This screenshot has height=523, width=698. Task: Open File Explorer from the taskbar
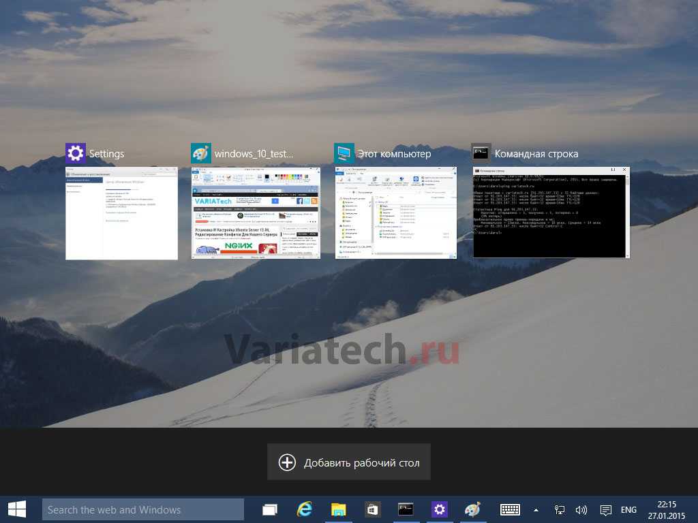pos(338,509)
